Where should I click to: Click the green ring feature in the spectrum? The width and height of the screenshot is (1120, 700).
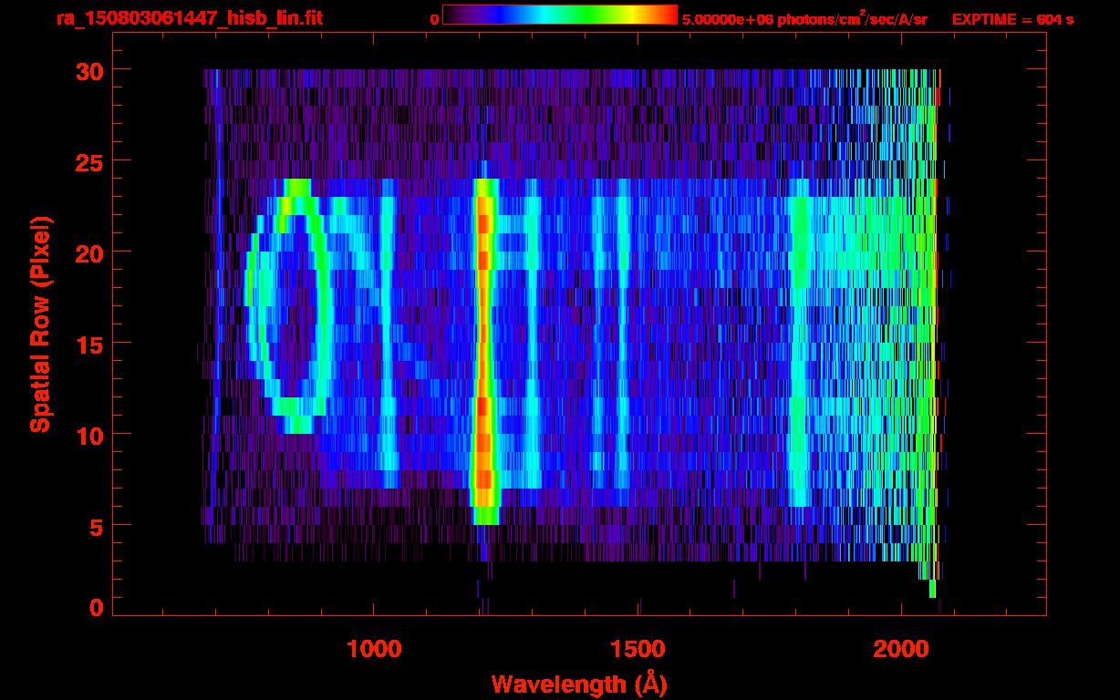290,305
